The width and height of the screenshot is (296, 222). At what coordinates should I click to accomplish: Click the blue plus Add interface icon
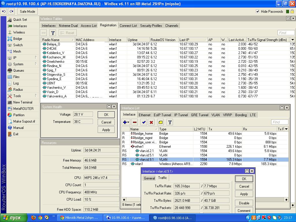[125, 122]
